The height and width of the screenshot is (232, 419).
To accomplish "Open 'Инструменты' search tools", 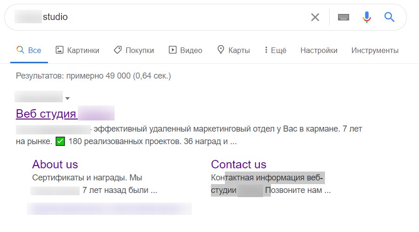I will (375, 50).
